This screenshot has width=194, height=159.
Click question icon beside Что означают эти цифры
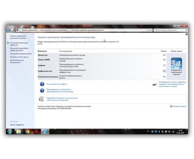[x=42, y=84]
